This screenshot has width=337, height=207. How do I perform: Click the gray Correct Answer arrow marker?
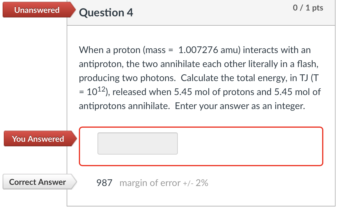[x=73, y=182]
